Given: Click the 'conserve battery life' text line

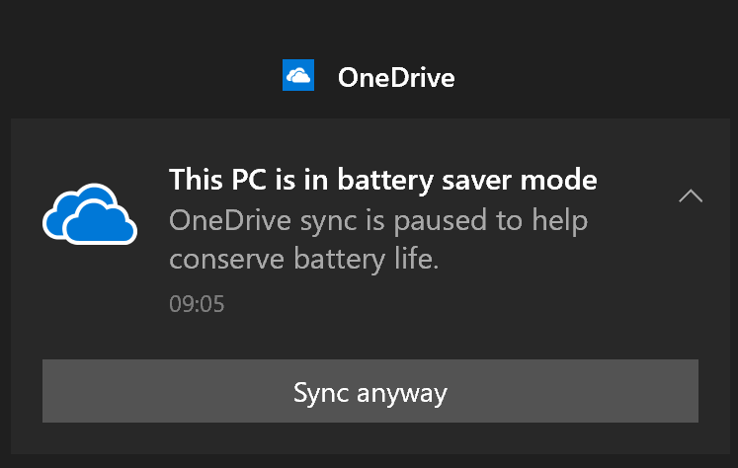Looking at the screenshot, I should 302,259.
